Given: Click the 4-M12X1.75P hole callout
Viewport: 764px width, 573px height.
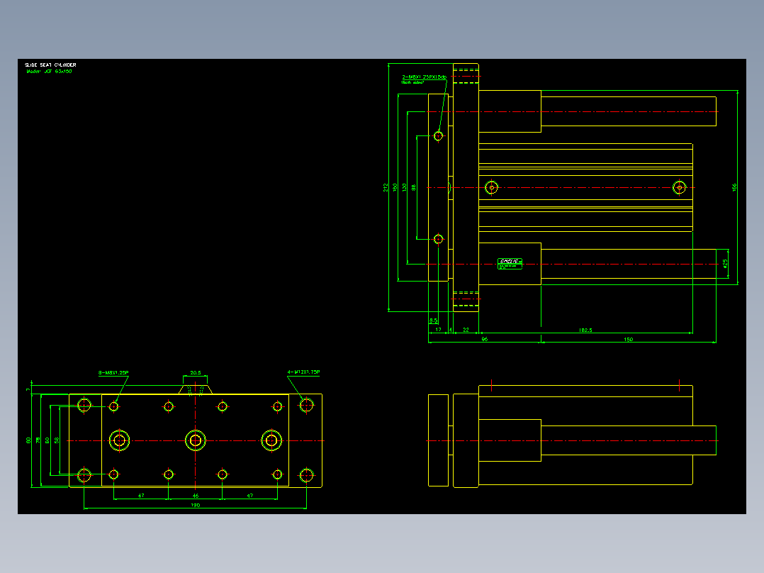Looking at the screenshot, I should pos(303,372).
